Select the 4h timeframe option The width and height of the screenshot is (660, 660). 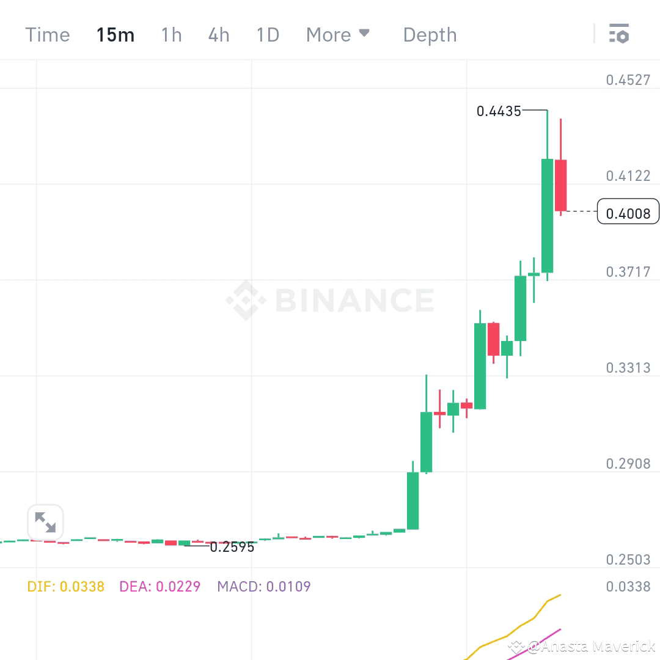coord(218,35)
